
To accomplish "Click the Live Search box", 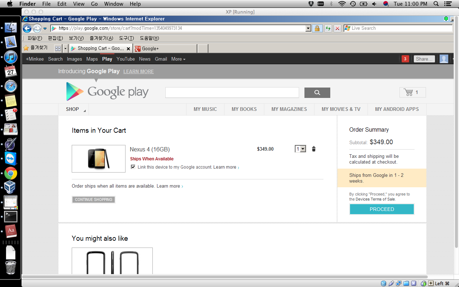I will tap(398, 28).
